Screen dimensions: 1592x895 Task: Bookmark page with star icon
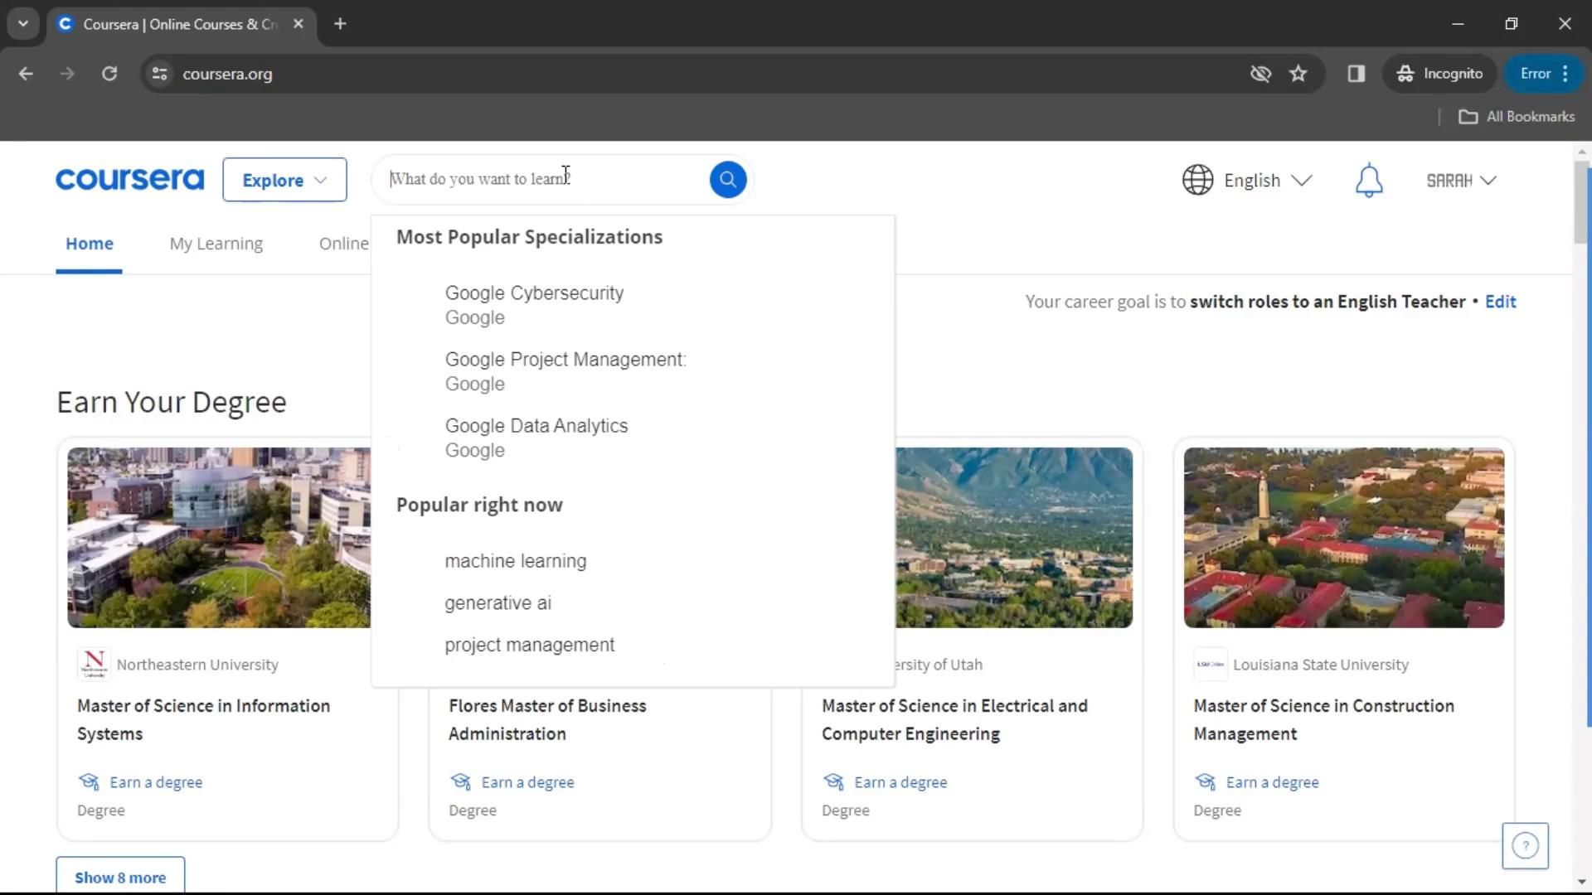[1298, 74]
